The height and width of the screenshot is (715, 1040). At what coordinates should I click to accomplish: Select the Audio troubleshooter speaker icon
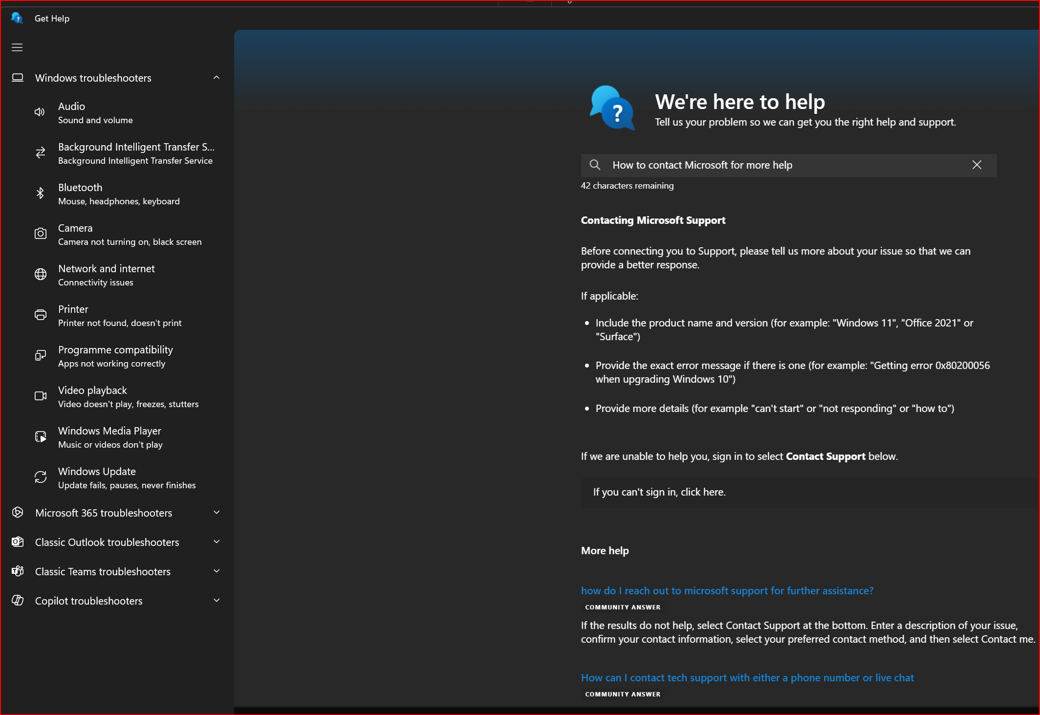tap(40, 112)
